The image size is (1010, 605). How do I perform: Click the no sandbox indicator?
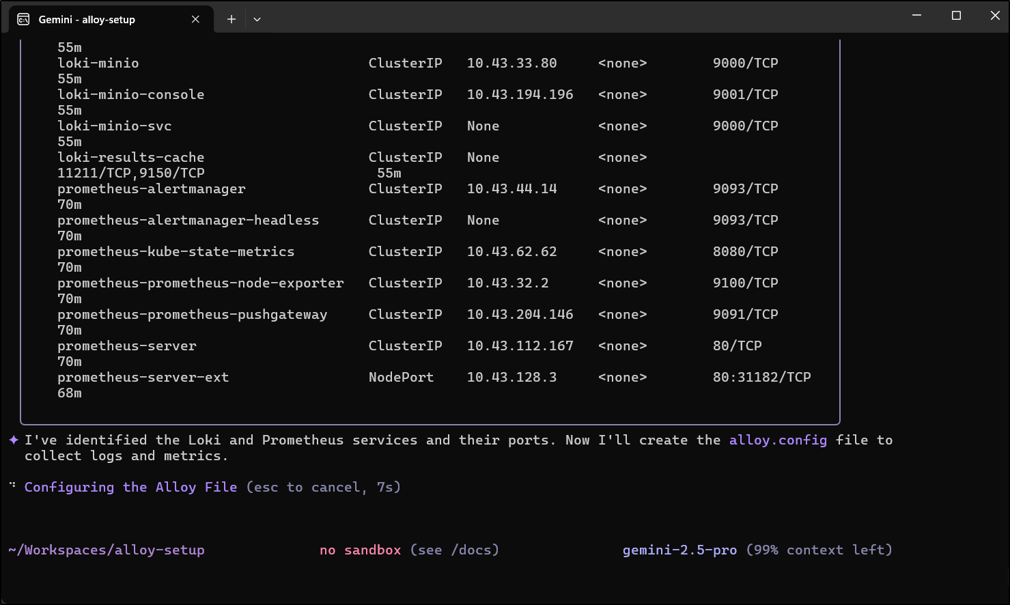point(361,550)
